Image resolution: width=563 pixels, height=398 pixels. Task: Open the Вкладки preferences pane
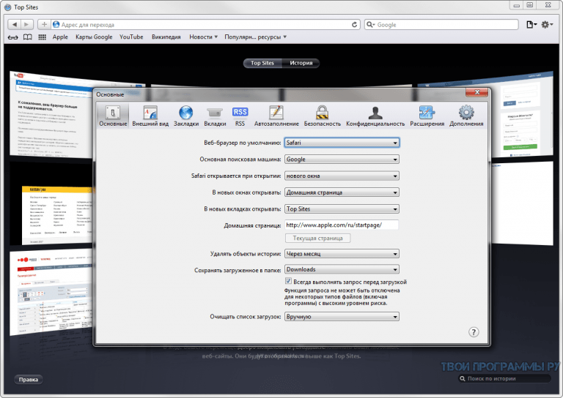pyautogui.click(x=215, y=116)
